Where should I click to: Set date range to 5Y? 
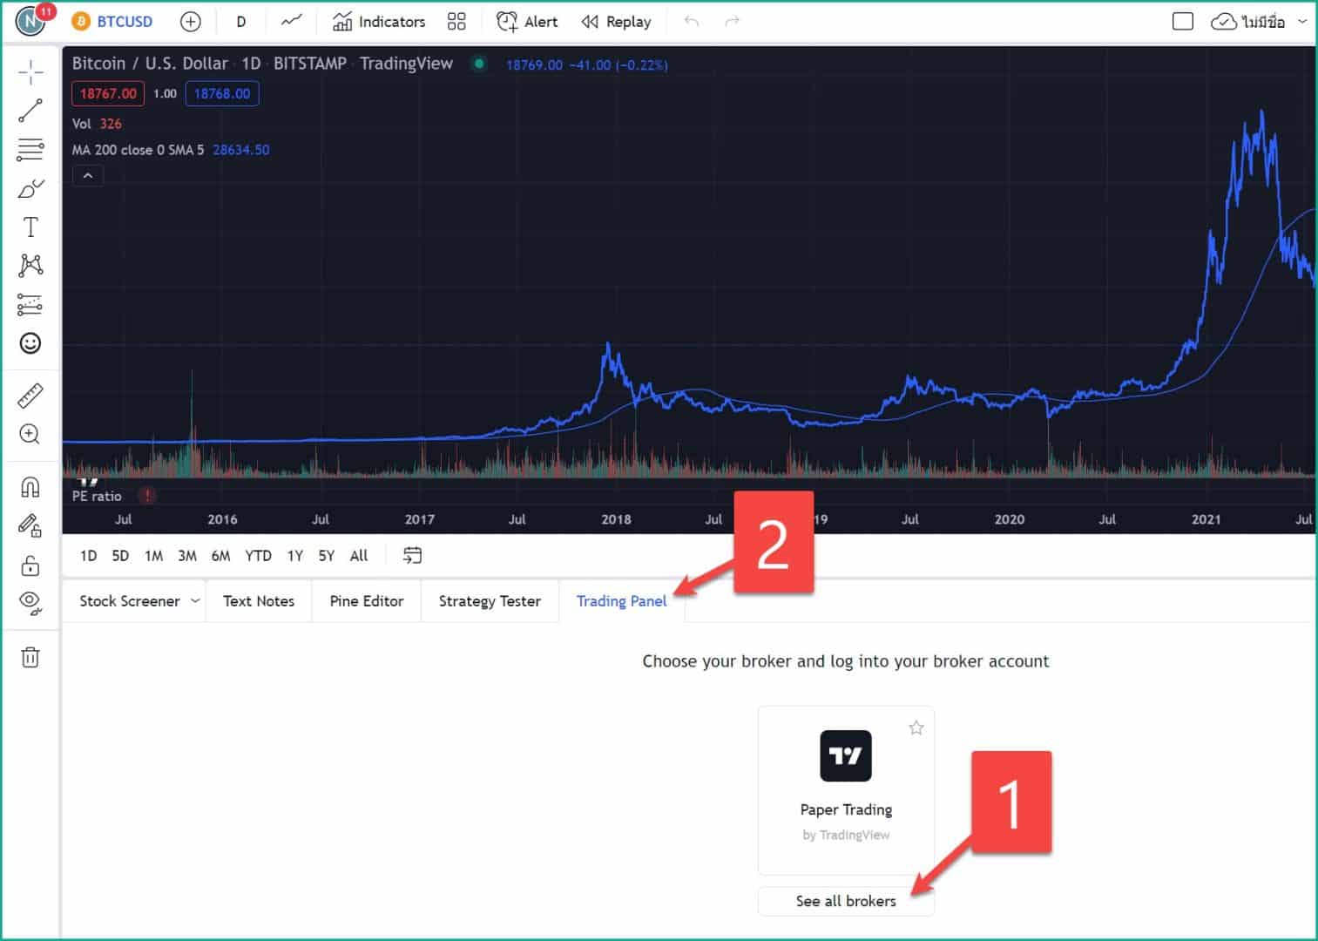(327, 556)
